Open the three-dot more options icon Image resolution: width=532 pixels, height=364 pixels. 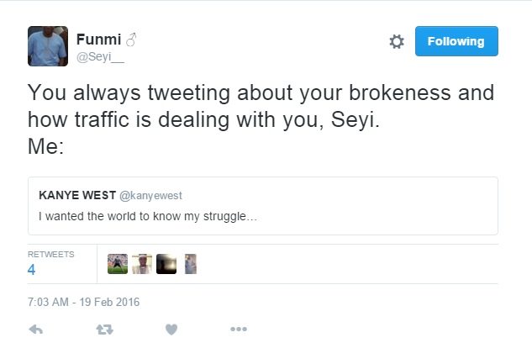[x=239, y=330]
